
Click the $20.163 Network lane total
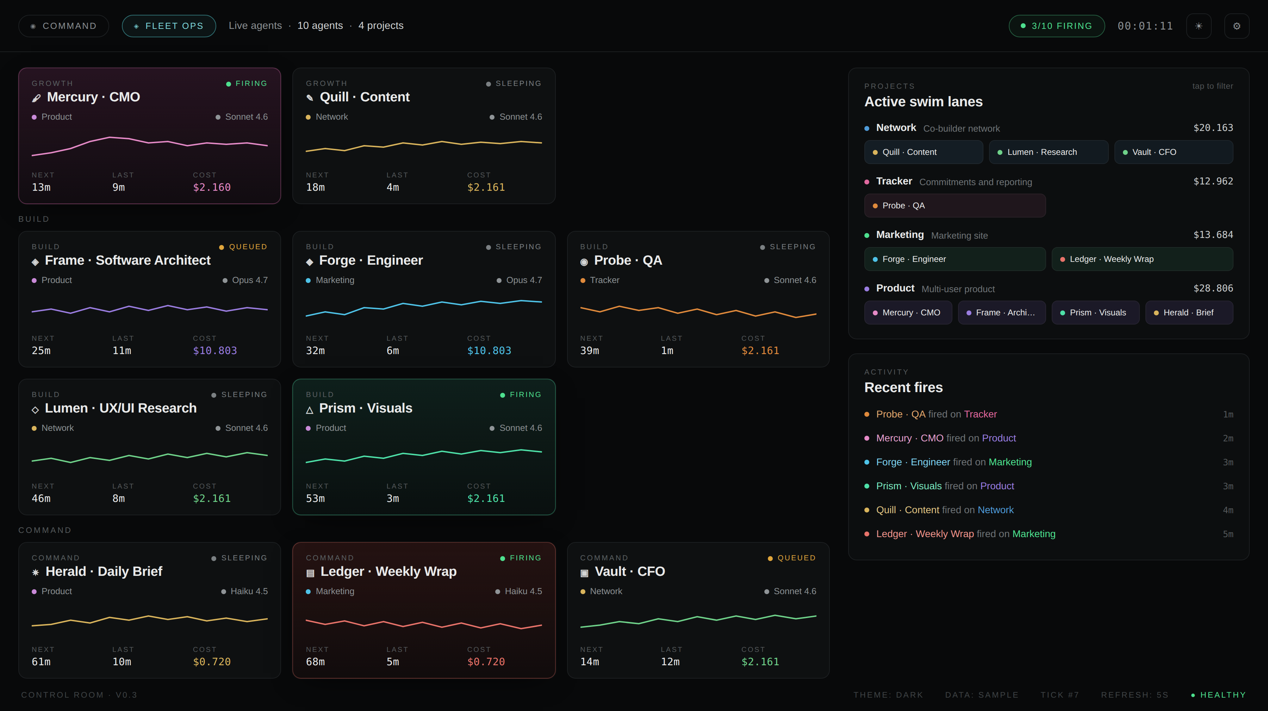[x=1213, y=128]
